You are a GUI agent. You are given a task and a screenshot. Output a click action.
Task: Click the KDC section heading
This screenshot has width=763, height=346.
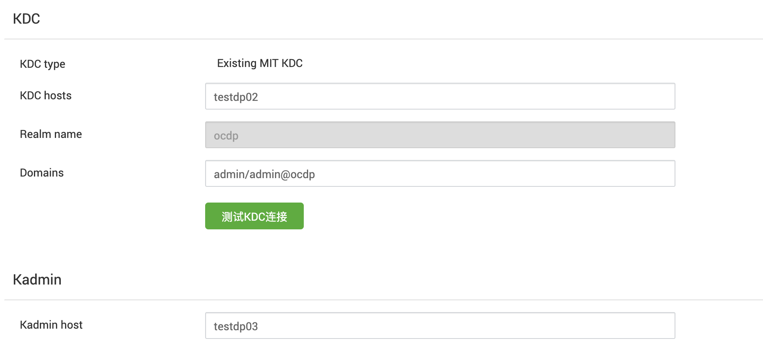26,19
